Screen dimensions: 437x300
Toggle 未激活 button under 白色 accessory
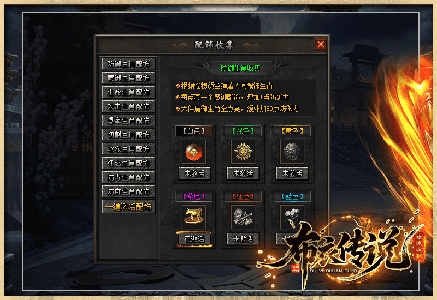click(194, 173)
